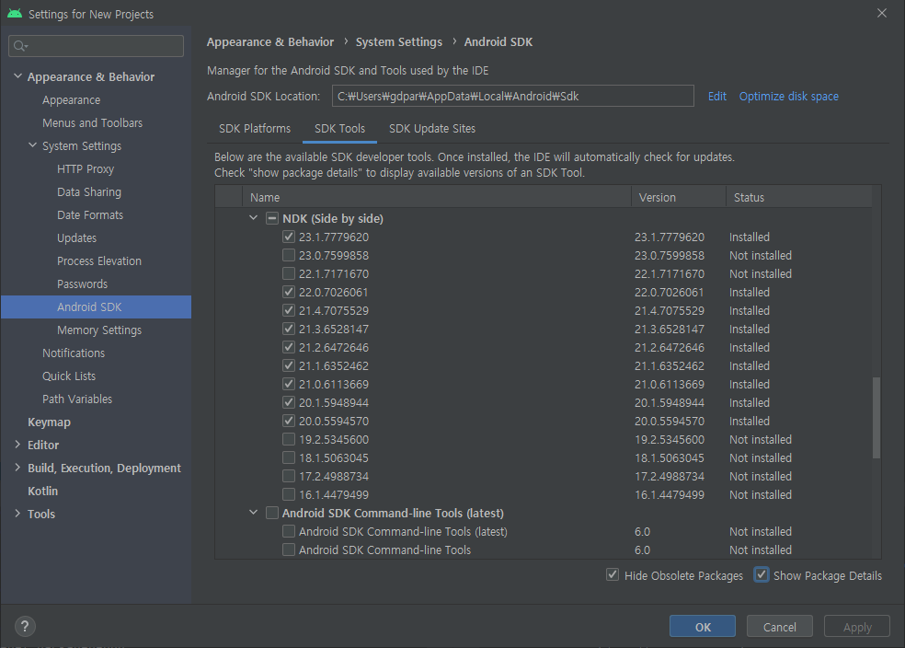
Task: Click OK to confirm settings
Action: [x=703, y=627]
